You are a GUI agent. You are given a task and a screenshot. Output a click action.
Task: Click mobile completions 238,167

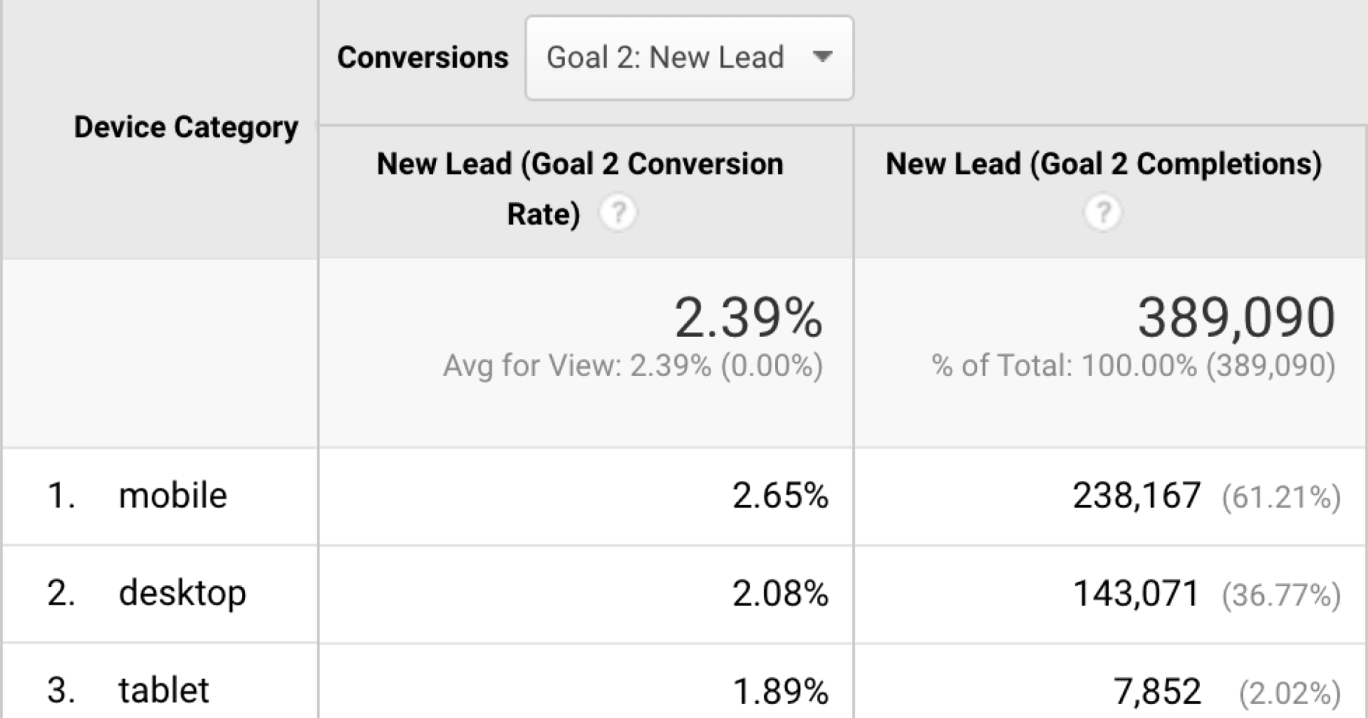[1136, 496]
